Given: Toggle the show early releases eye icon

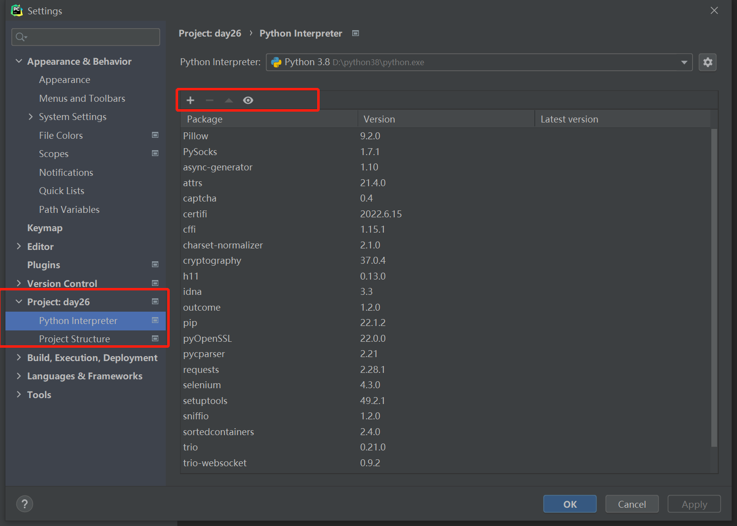Looking at the screenshot, I should pyautogui.click(x=248, y=100).
